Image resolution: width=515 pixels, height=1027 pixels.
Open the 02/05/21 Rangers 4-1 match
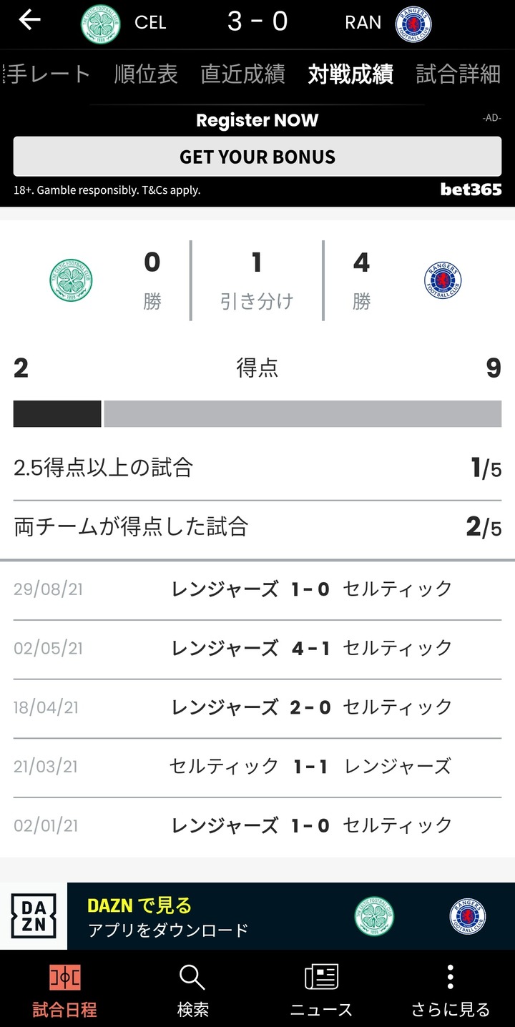pyautogui.click(x=257, y=649)
